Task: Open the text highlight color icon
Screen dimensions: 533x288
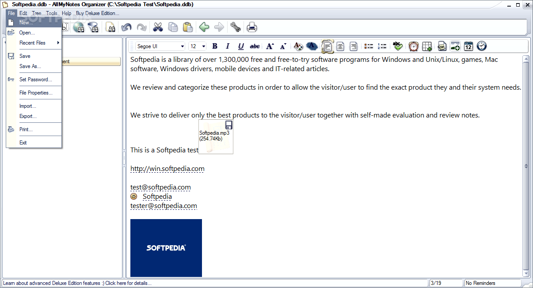Action: [312, 46]
